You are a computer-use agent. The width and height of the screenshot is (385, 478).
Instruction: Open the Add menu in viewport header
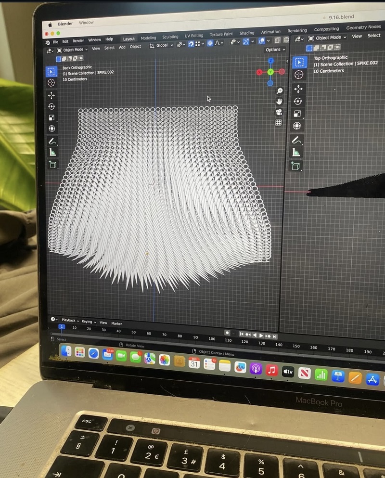pos(122,47)
